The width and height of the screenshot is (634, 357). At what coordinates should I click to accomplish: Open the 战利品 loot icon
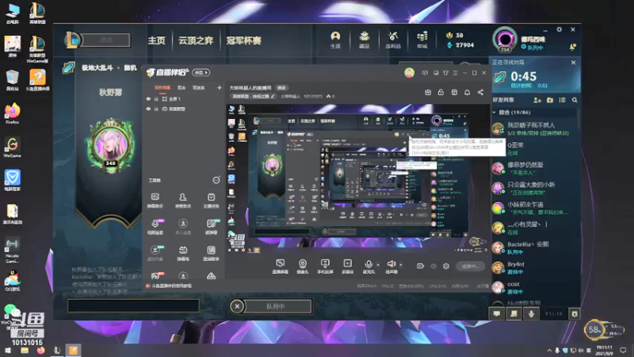click(393, 40)
